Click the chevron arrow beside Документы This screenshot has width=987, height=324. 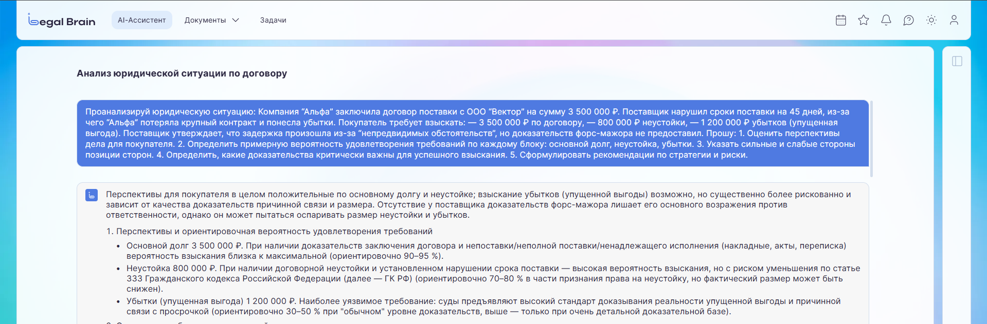tap(236, 20)
